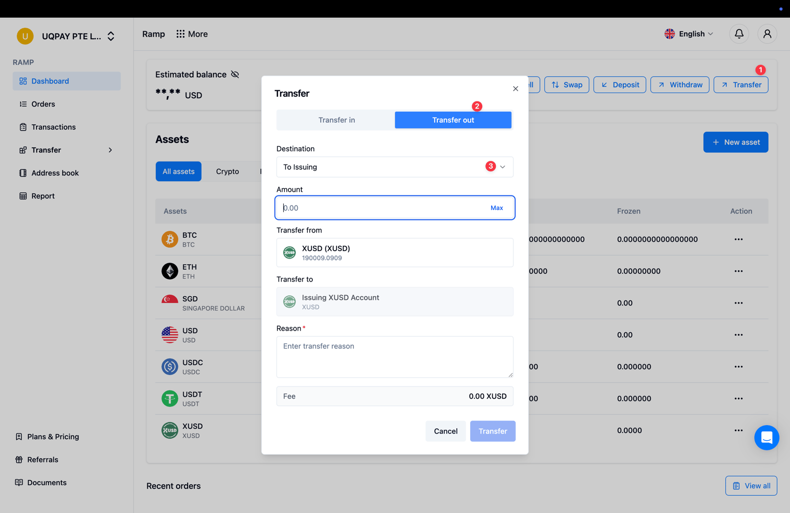790x513 pixels.
Task: Open notifications bell icon
Action: pyautogui.click(x=739, y=34)
